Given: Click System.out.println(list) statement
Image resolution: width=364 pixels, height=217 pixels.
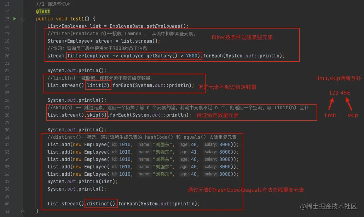Looking at the screenshot, I should point(82,181).
